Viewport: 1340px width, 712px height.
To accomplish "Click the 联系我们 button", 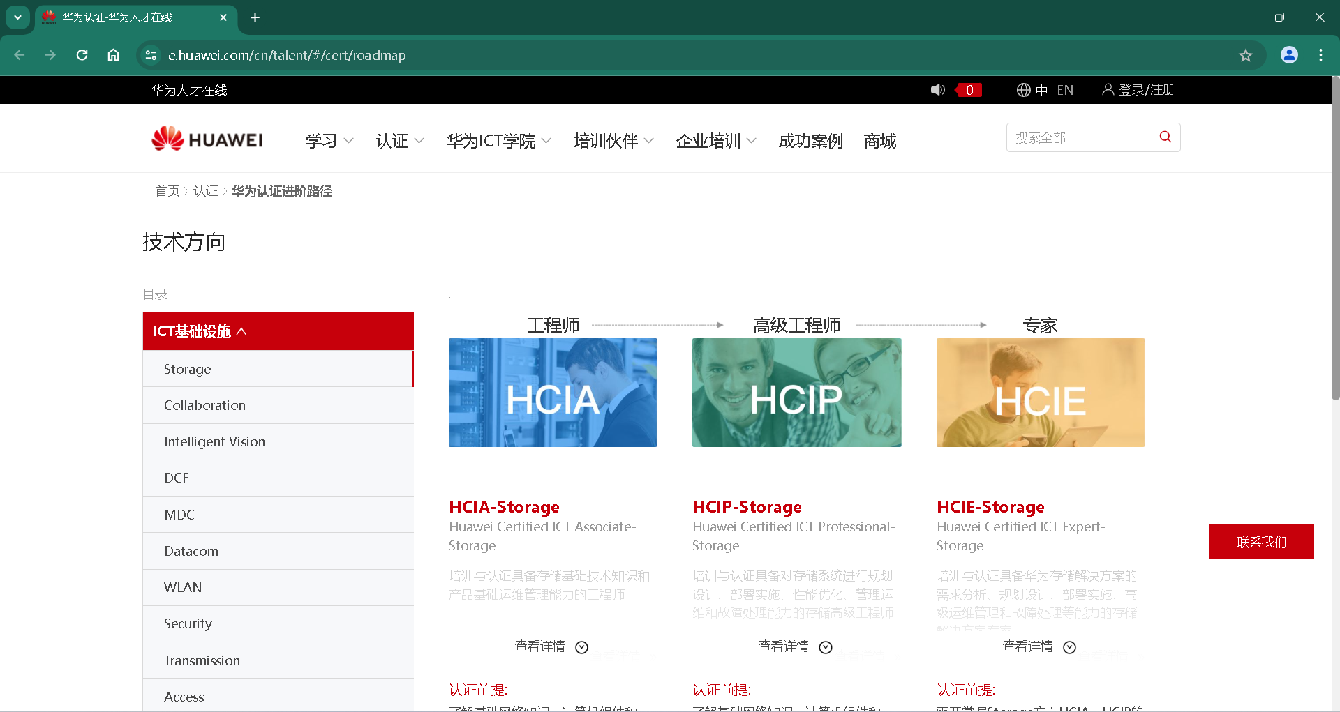I will [x=1261, y=542].
